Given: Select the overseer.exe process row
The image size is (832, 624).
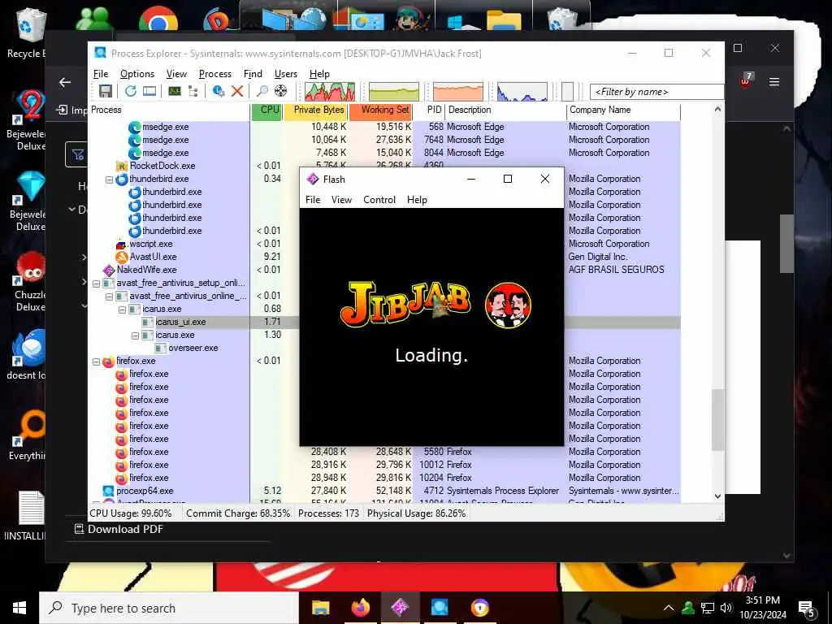Looking at the screenshot, I should (383, 348).
